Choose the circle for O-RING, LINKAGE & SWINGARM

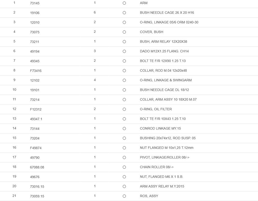point(124,80)
